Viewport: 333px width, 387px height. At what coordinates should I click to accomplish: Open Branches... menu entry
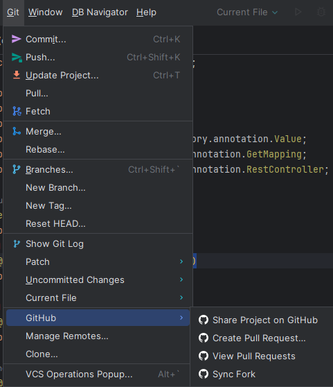[x=98, y=169]
